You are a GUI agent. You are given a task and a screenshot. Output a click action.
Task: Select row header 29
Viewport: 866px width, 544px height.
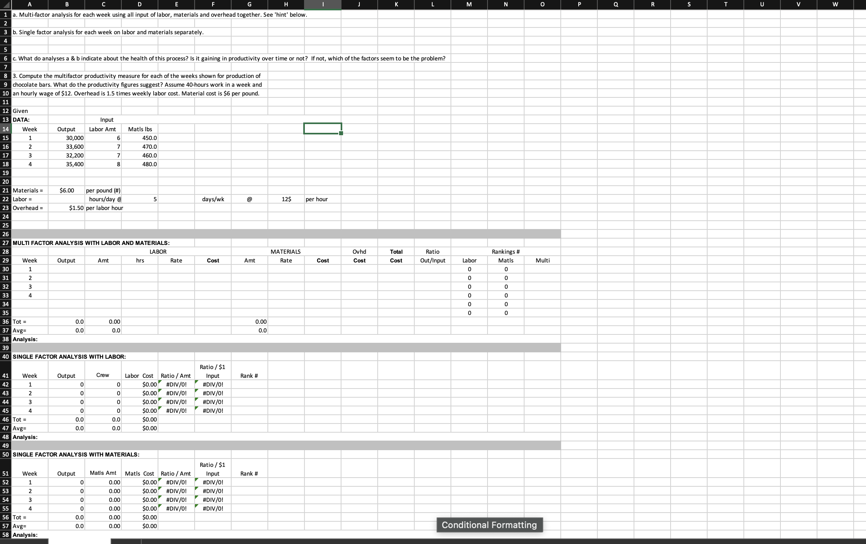[x=5, y=260]
